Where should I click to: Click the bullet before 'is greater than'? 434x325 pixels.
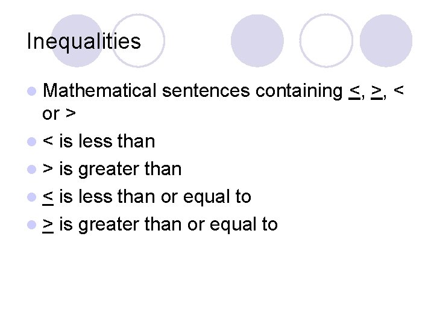32,169
